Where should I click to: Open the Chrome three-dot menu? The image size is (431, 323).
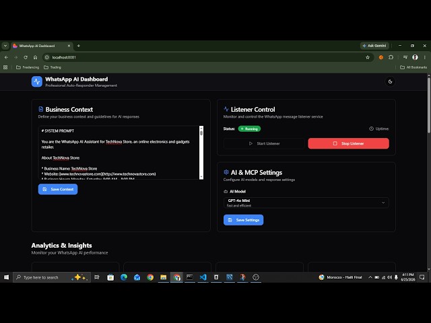(x=425, y=57)
